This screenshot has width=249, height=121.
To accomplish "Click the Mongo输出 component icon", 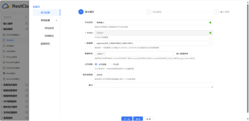I will click(x=4, y=57).
